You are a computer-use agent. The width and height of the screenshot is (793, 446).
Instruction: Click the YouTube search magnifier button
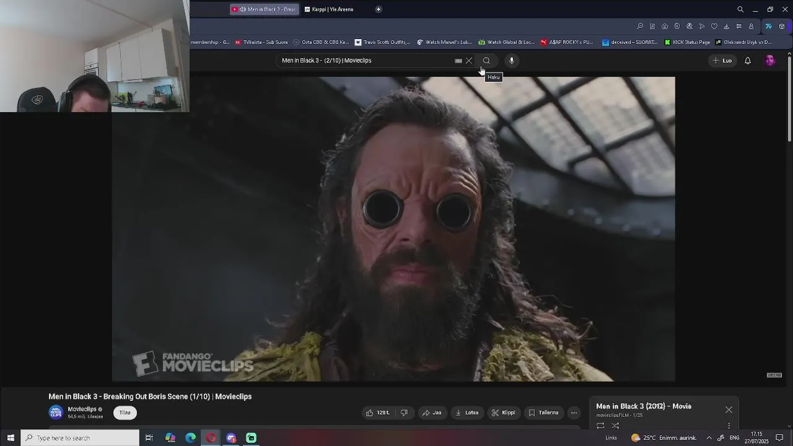(486, 61)
